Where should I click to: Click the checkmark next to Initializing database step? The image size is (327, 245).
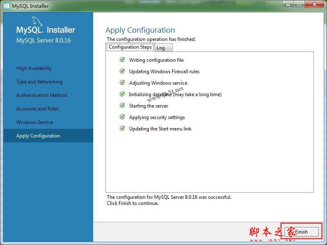[x=122, y=94]
